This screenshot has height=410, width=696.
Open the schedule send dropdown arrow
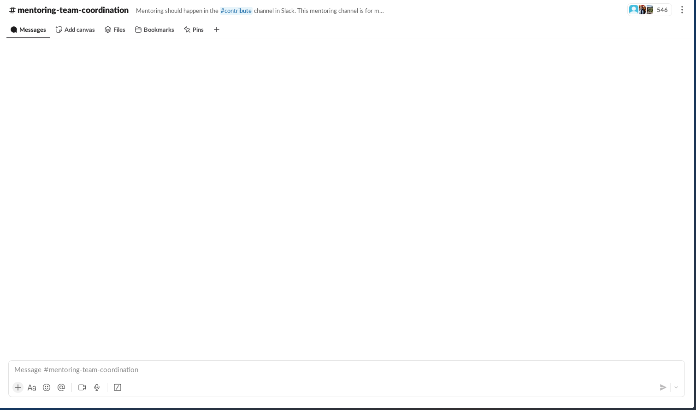[x=676, y=387]
